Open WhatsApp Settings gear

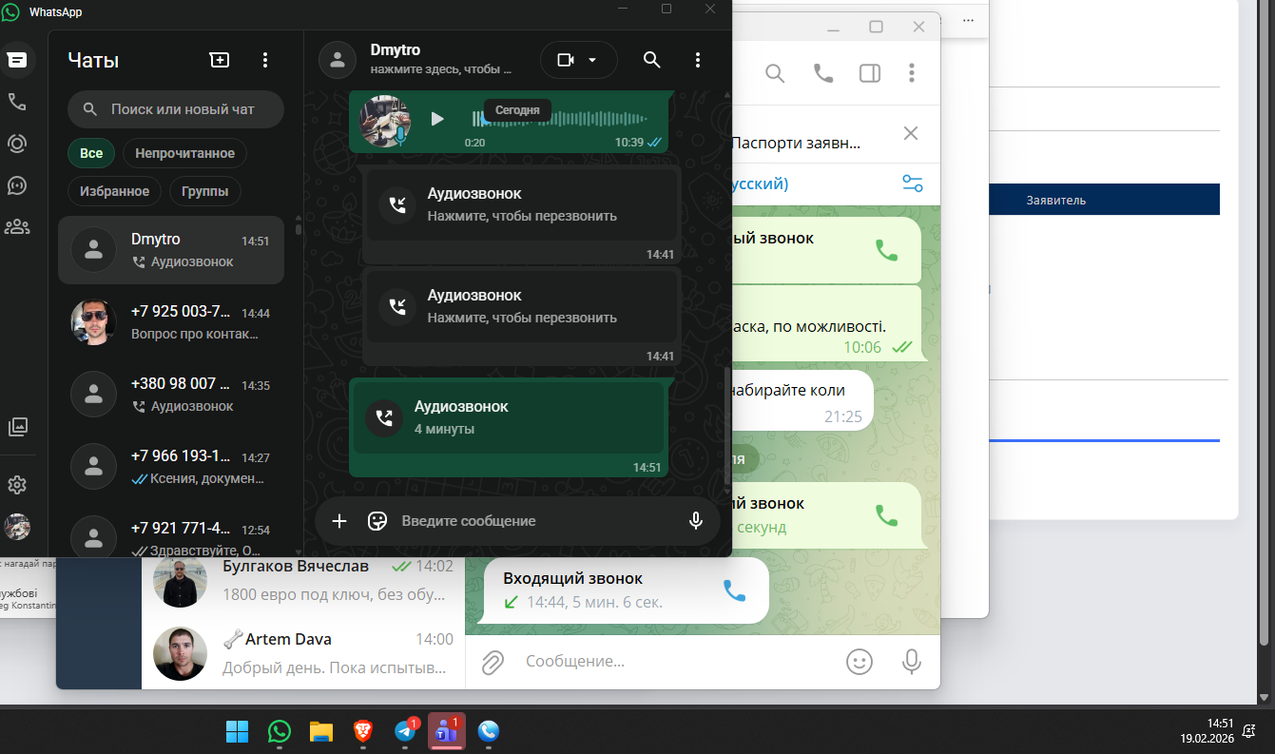[17, 485]
